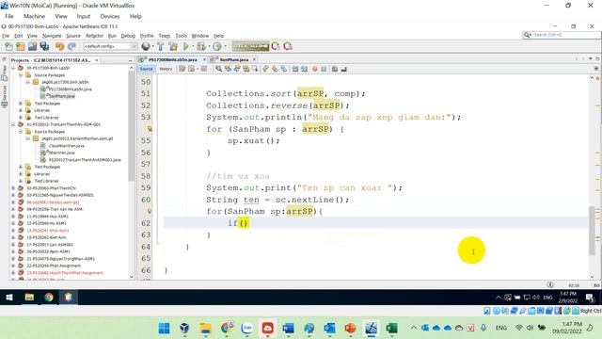Viewport: 602px width, 339px height.
Task: Click the History view button
Action: 166,69
